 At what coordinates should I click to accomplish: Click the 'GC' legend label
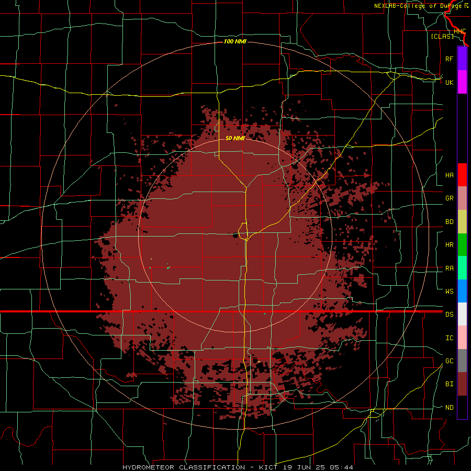pos(449,361)
